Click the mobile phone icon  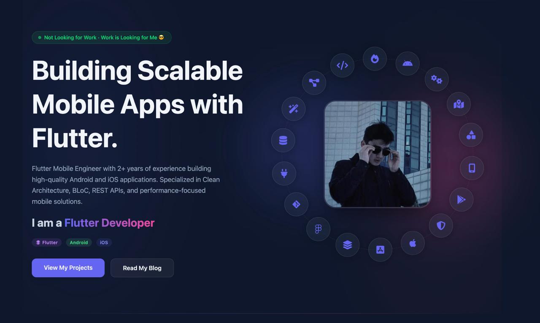click(472, 168)
